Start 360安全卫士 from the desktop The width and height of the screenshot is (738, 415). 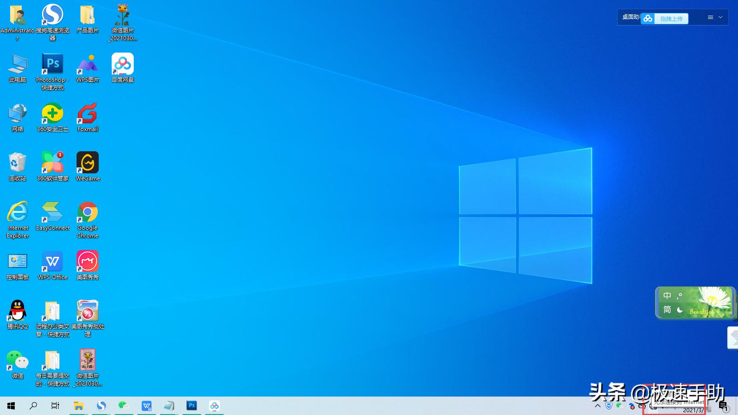(53, 113)
